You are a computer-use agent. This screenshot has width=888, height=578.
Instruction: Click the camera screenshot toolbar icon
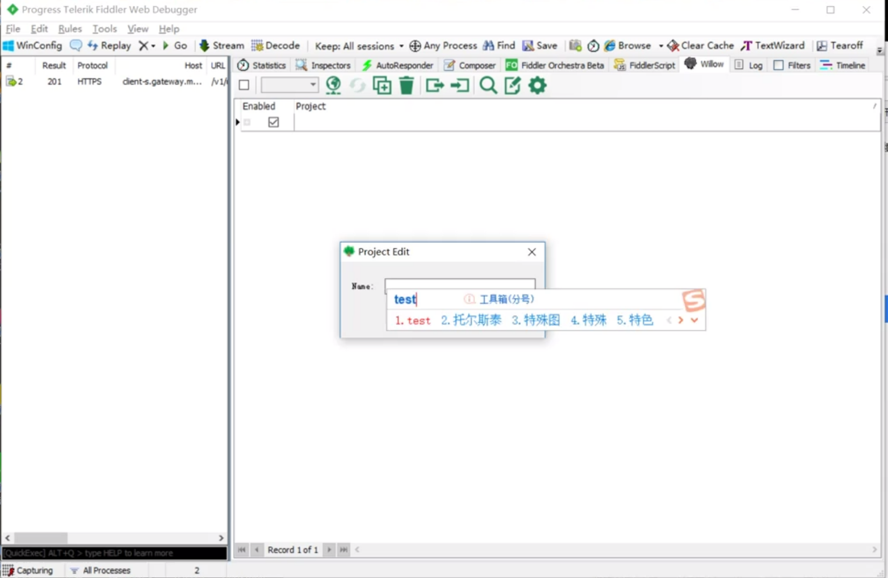[x=575, y=46]
